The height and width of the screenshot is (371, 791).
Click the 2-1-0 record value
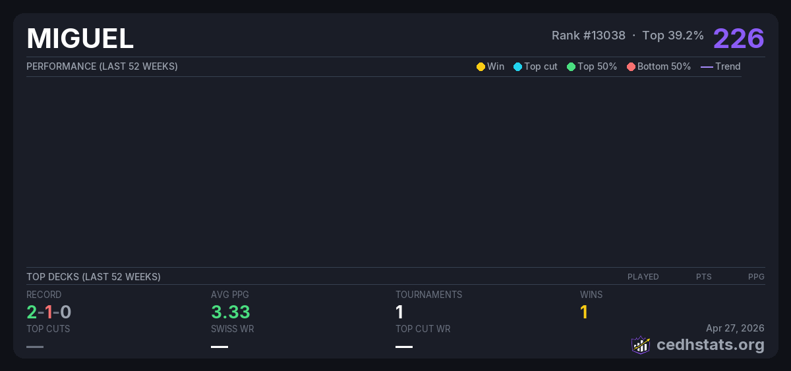49,312
